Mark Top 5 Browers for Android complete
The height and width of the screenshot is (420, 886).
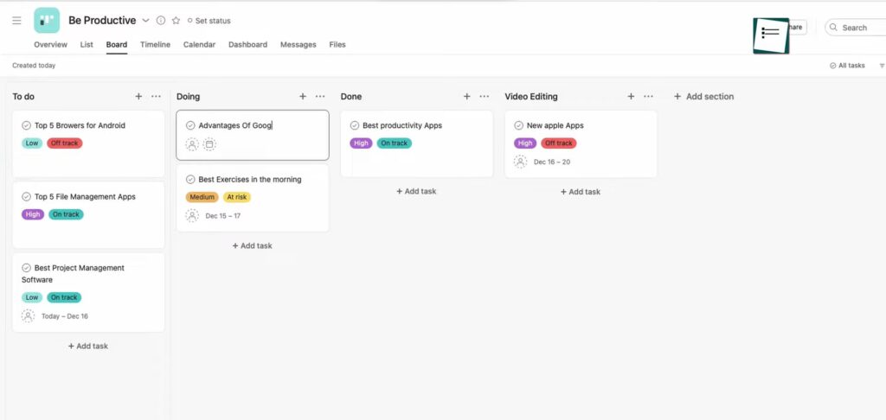27,125
